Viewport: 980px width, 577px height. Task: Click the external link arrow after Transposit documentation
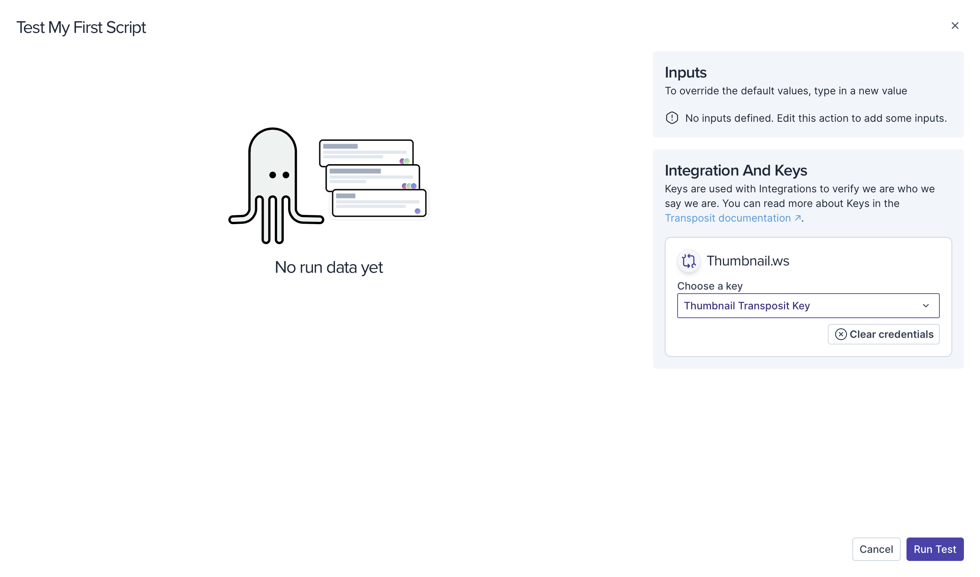click(x=797, y=218)
